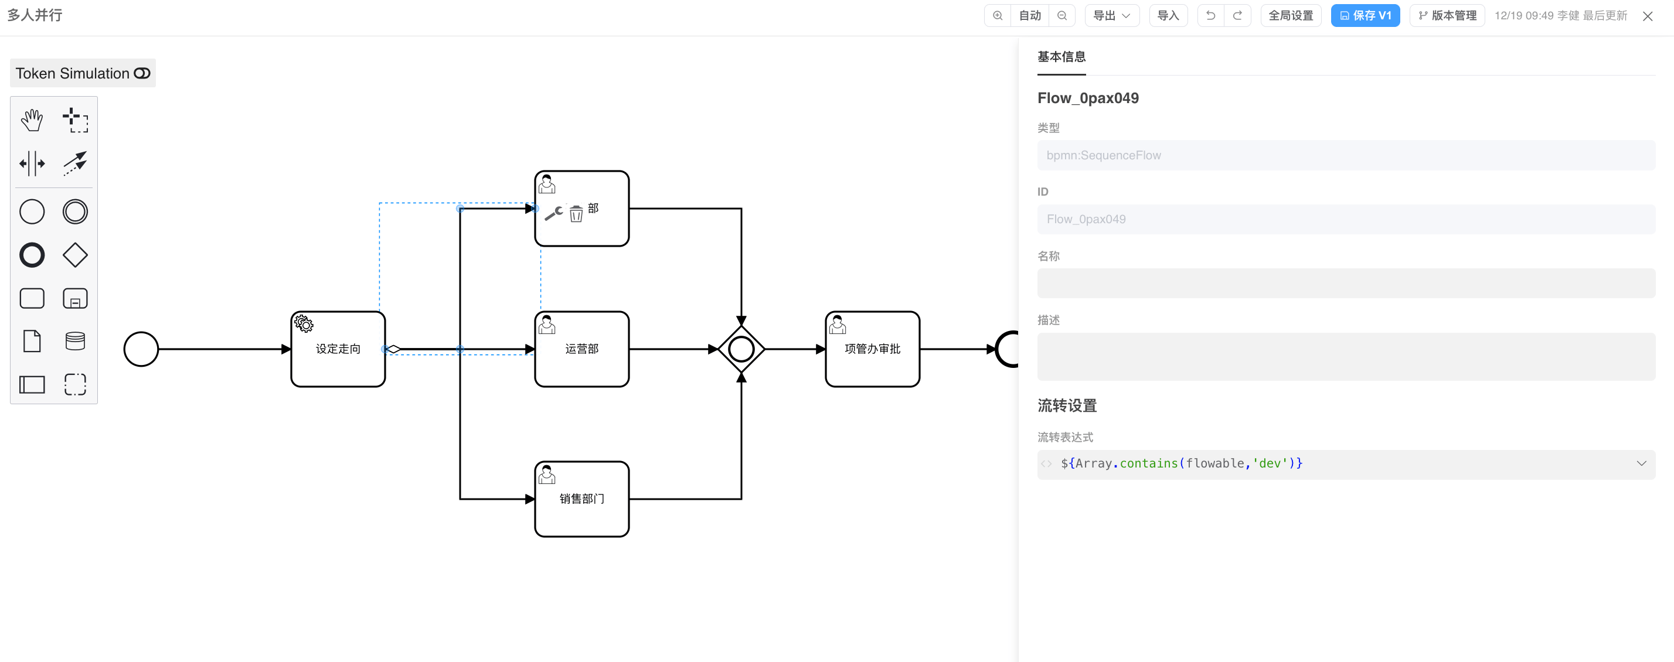This screenshot has width=1674, height=662.
Task: Open the 导出 export dropdown
Action: click(1111, 16)
